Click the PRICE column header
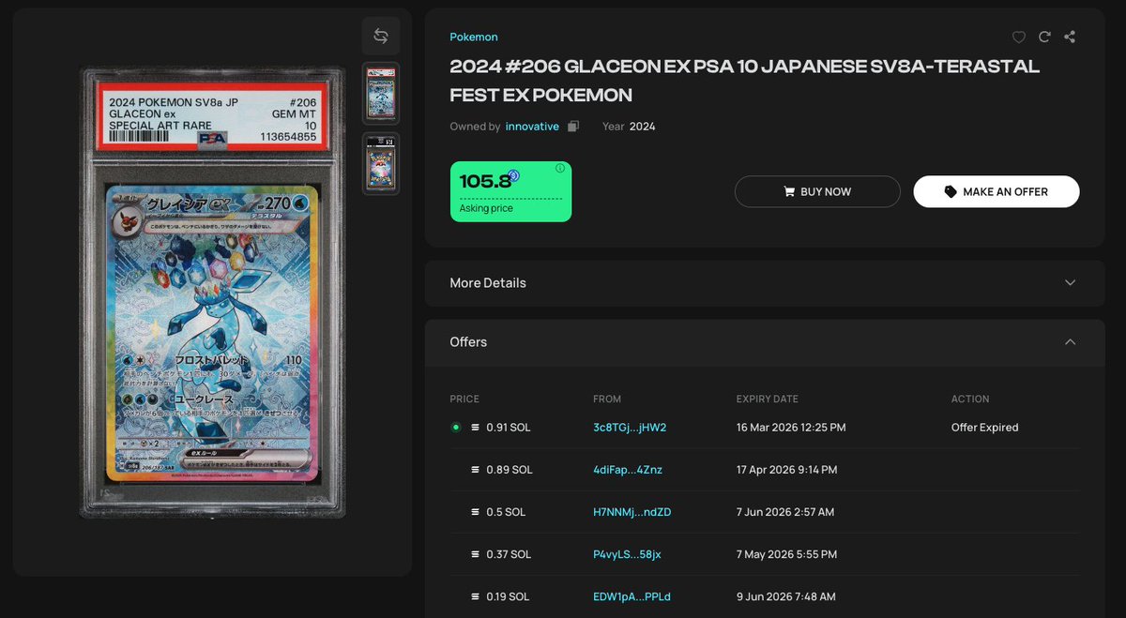This screenshot has width=1126, height=618. pyautogui.click(x=464, y=399)
